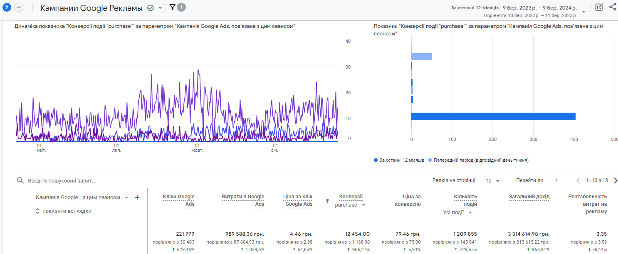This screenshot has width=618, height=254.
Task: Click ROAS value '3,35'
Action: coord(602,234)
